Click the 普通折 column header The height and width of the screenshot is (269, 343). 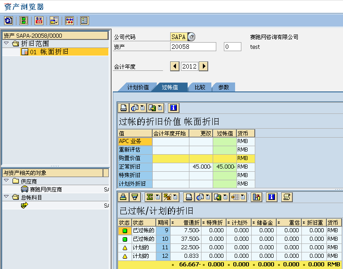[186, 222]
